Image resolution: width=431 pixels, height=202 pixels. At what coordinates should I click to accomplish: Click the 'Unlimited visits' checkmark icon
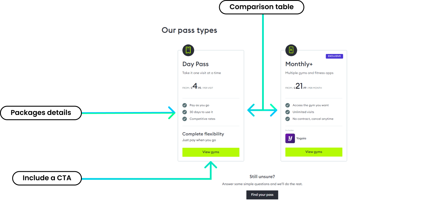288,112
